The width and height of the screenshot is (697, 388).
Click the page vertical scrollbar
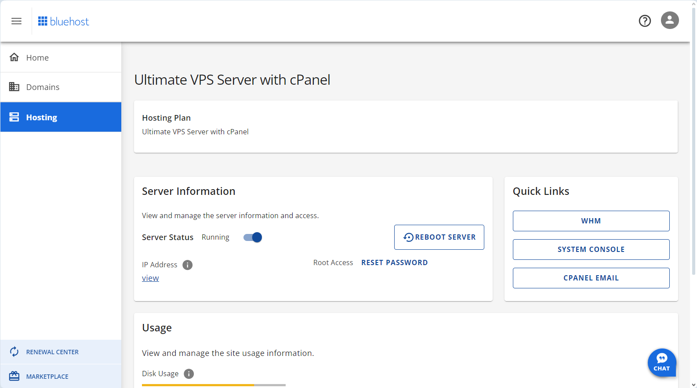[x=693, y=140]
